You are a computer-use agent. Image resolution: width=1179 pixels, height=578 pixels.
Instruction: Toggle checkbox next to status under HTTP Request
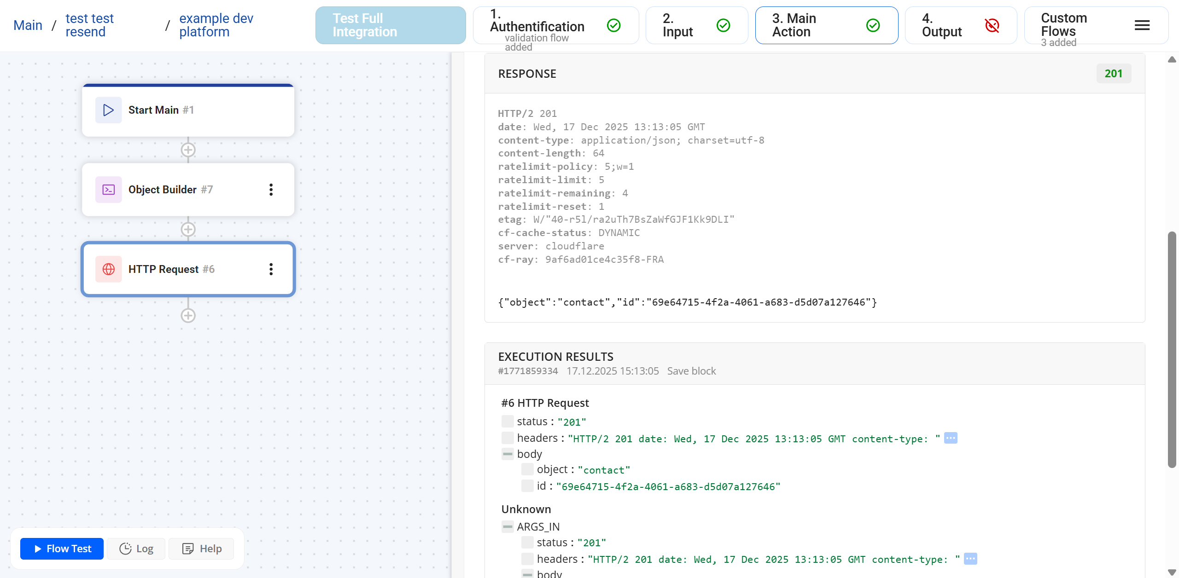(508, 422)
